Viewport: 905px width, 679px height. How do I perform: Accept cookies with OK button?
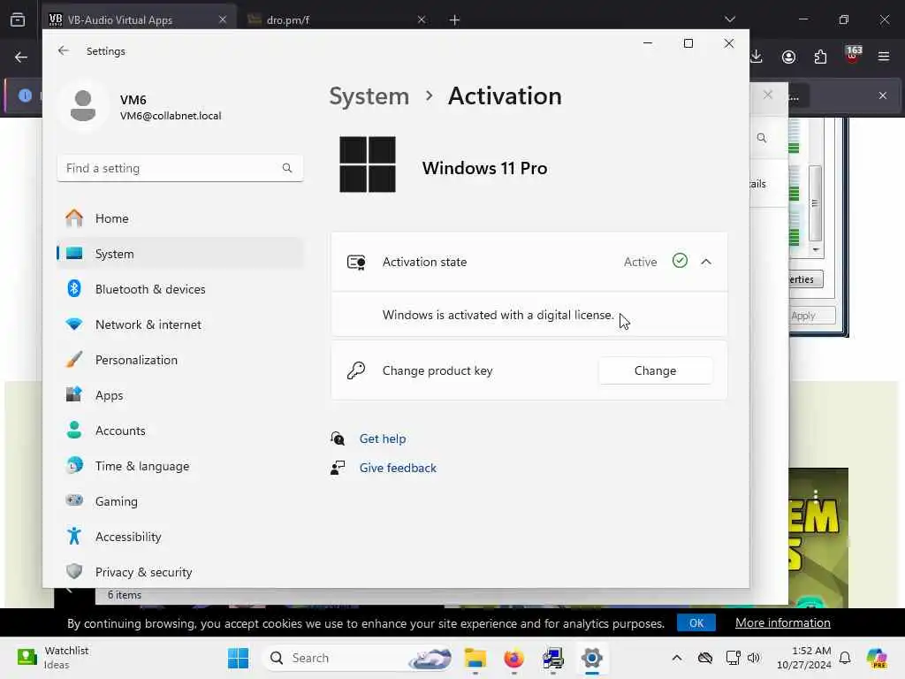tap(696, 623)
